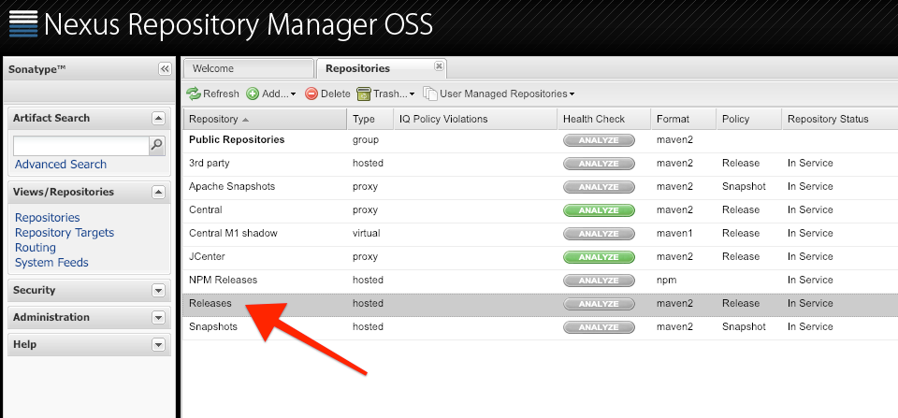
Task: Sort by the Health Check column
Action: (604, 119)
